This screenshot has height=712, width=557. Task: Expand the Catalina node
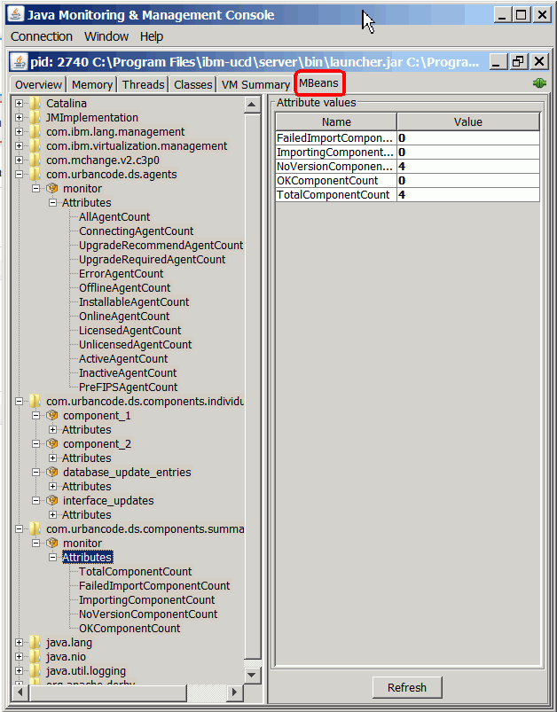click(x=20, y=104)
